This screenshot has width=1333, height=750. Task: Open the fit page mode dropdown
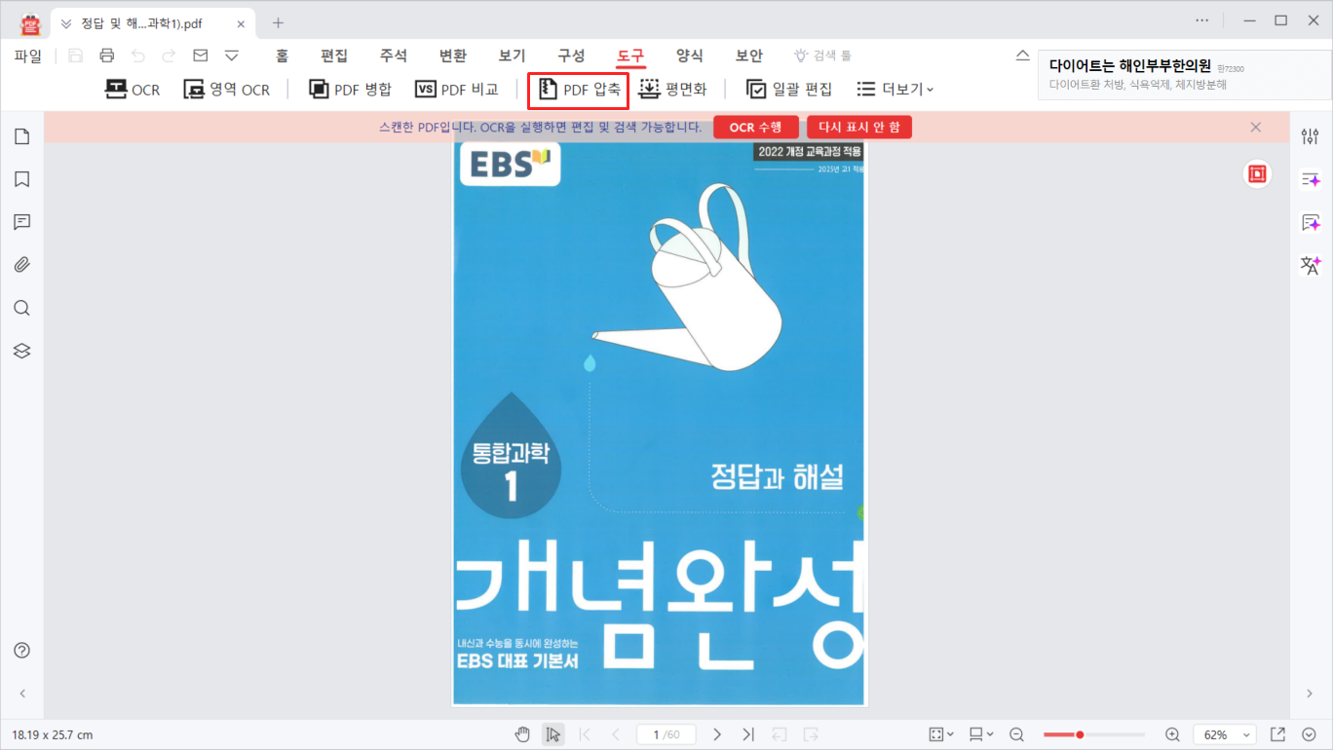[x=941, y=734]
